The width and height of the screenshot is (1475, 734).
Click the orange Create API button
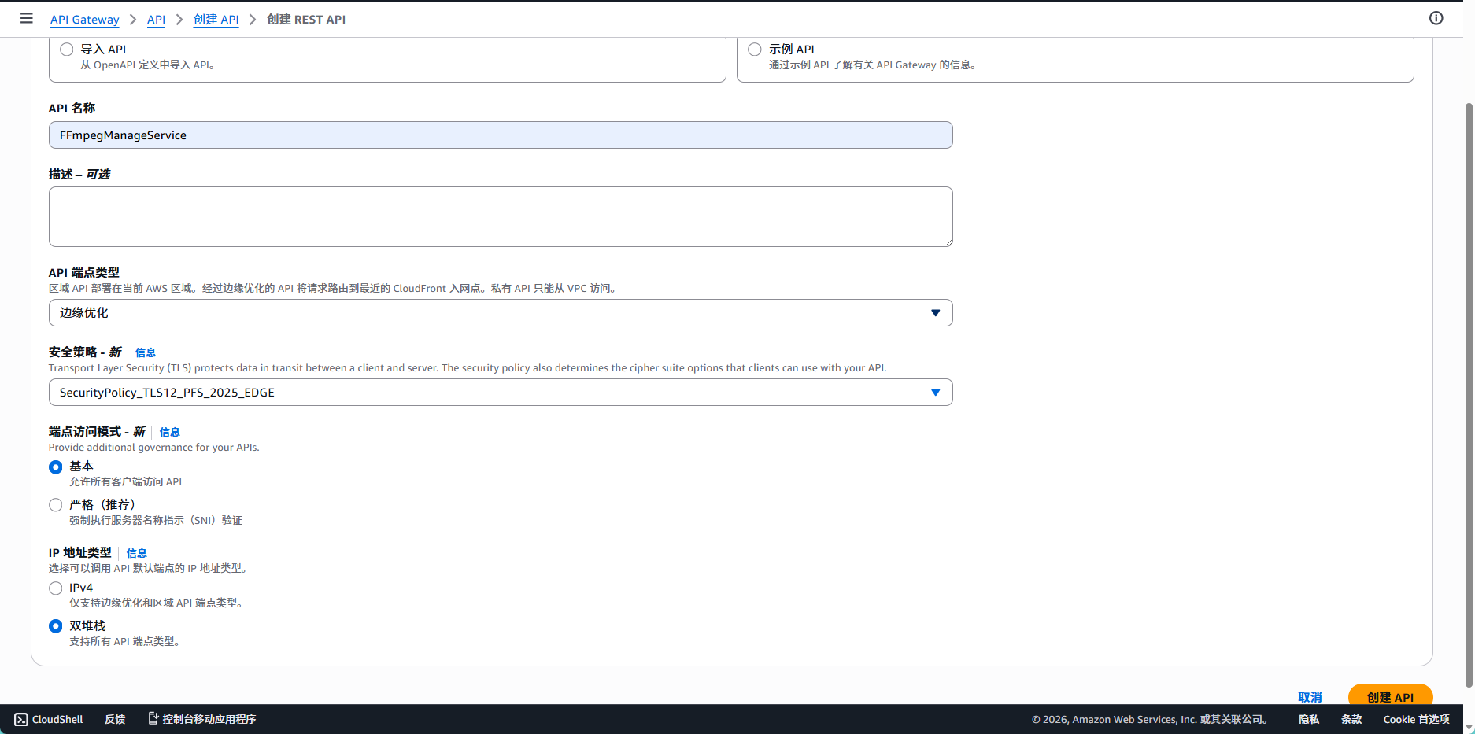[x=1389, y=696]
